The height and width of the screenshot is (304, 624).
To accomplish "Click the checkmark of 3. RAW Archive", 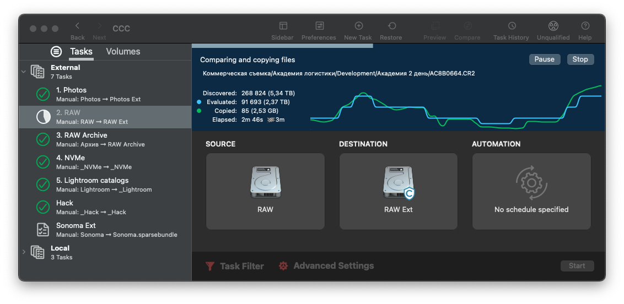I will (43, 139).
